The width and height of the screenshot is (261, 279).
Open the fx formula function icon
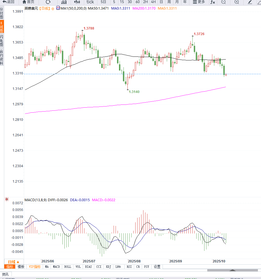213,2
